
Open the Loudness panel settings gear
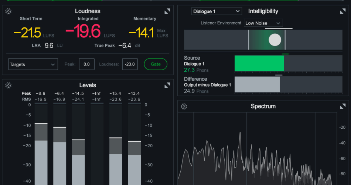click(8, 11)
